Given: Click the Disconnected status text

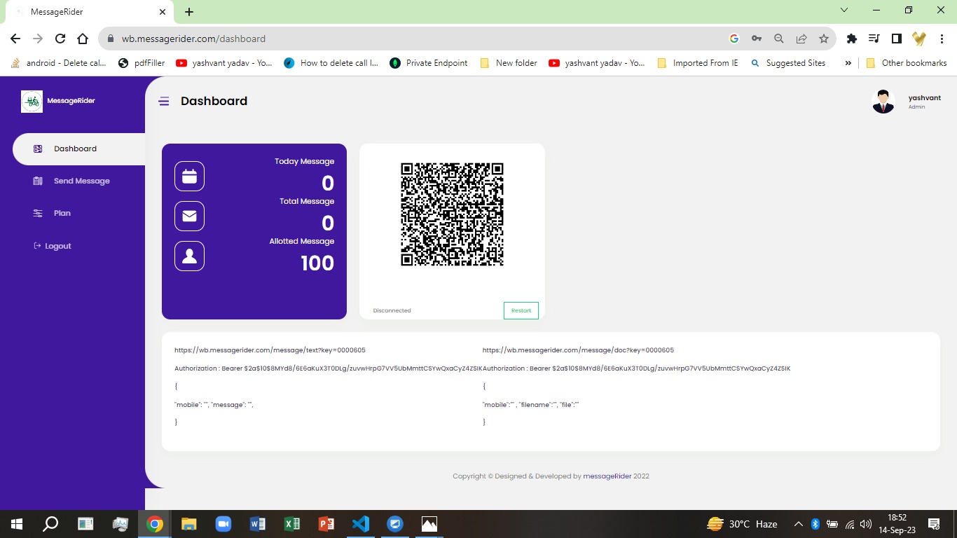Looking at the screenshot, I should click(x=392, y=310).
